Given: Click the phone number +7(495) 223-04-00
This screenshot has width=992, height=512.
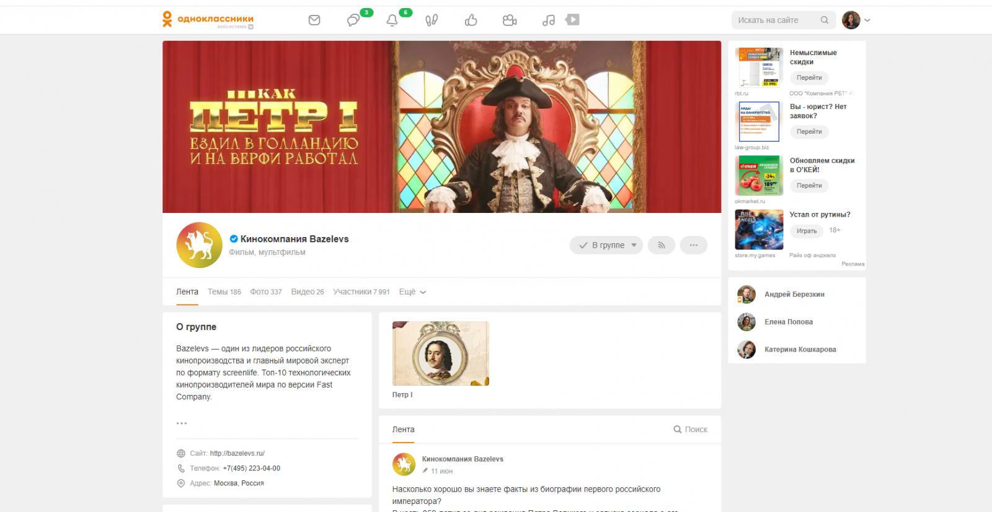Looking at the screenshot, I should click(x=252, y=468).
